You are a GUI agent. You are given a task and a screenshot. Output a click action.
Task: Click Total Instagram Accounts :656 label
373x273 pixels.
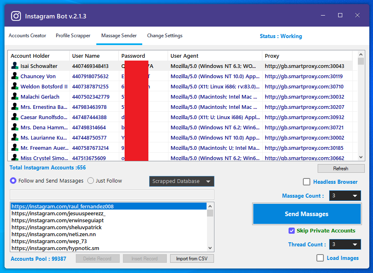coord(48,167)
